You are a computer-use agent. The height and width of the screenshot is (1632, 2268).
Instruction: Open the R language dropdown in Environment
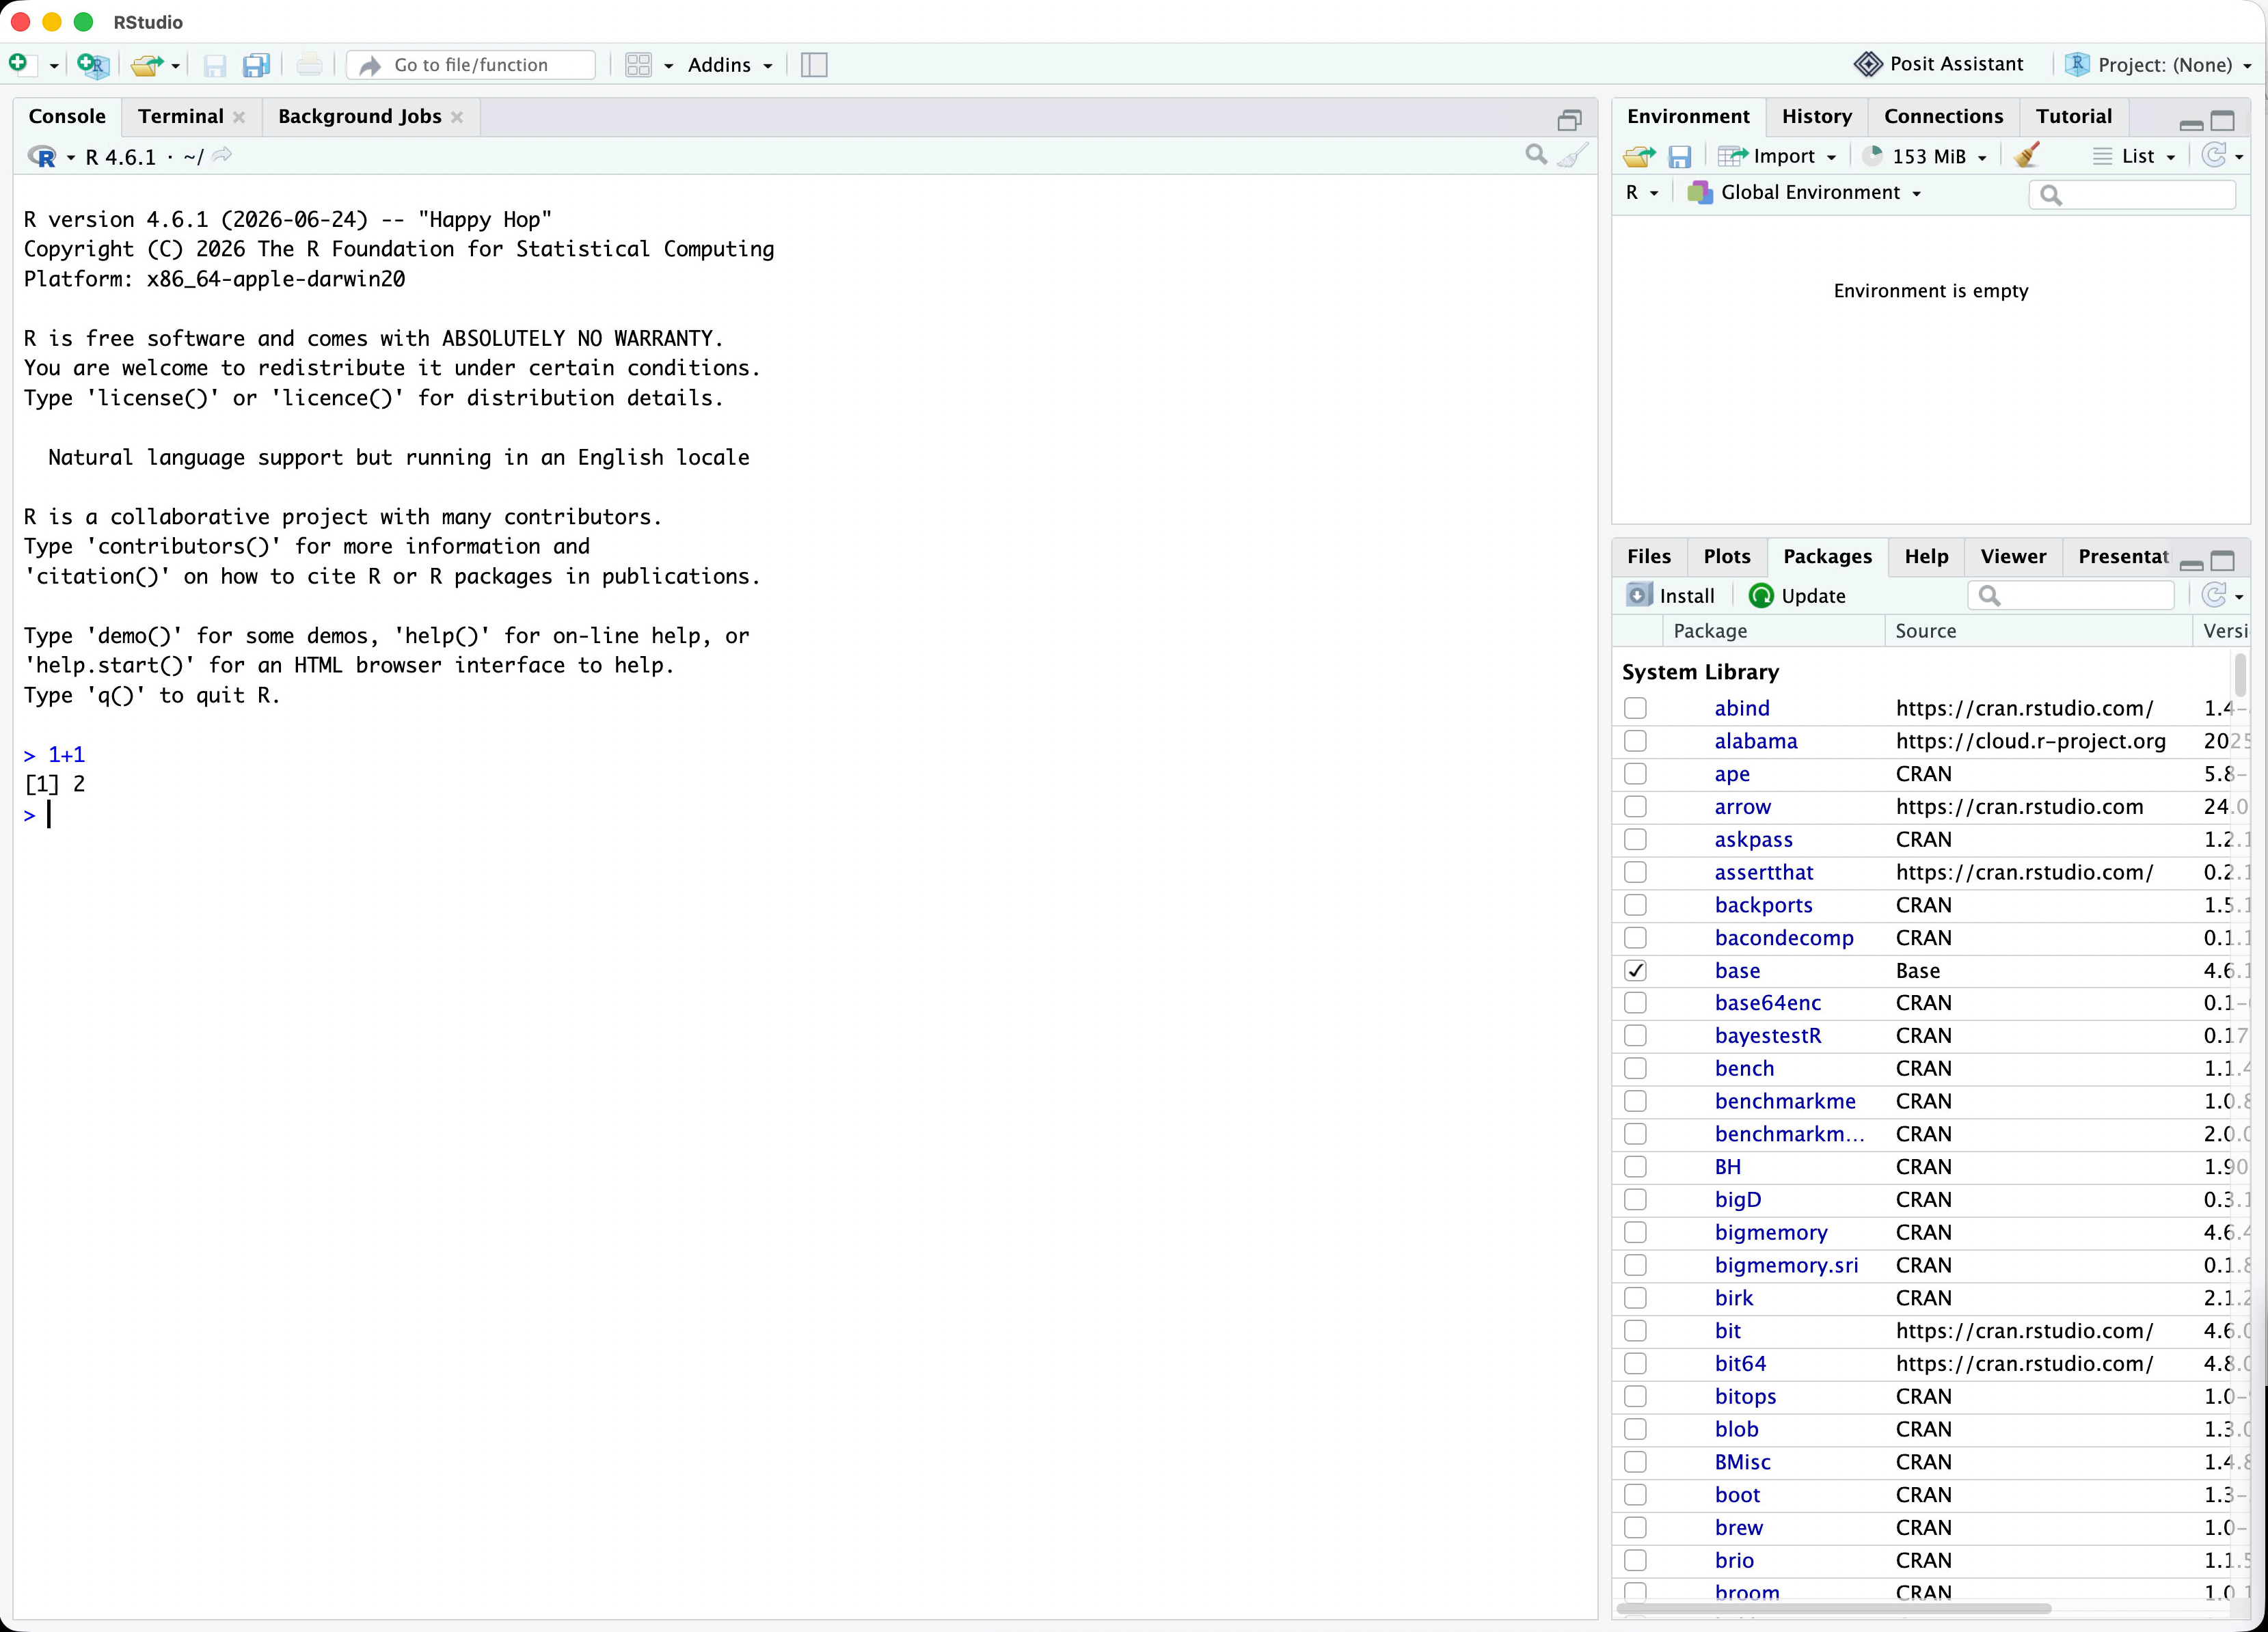[x=1642, y=192]
